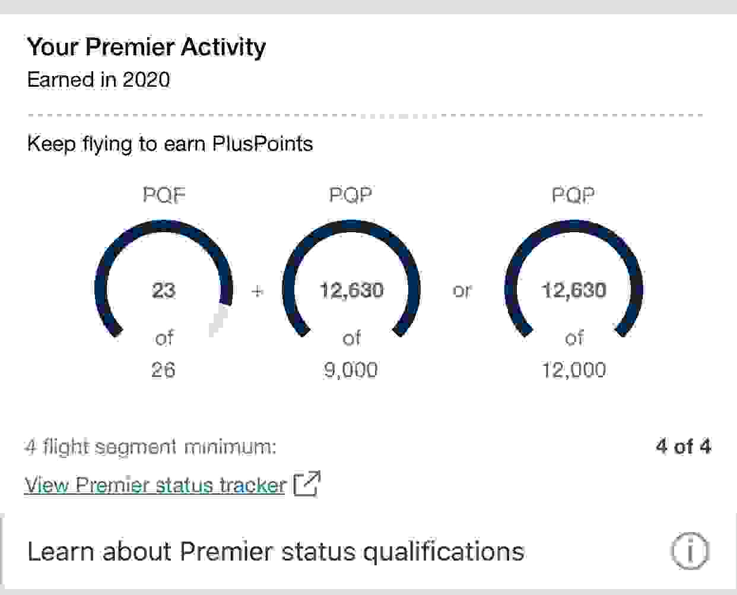Click the 4 flight segment minimum label
737x595 pixels.
[x=151, y=447]
